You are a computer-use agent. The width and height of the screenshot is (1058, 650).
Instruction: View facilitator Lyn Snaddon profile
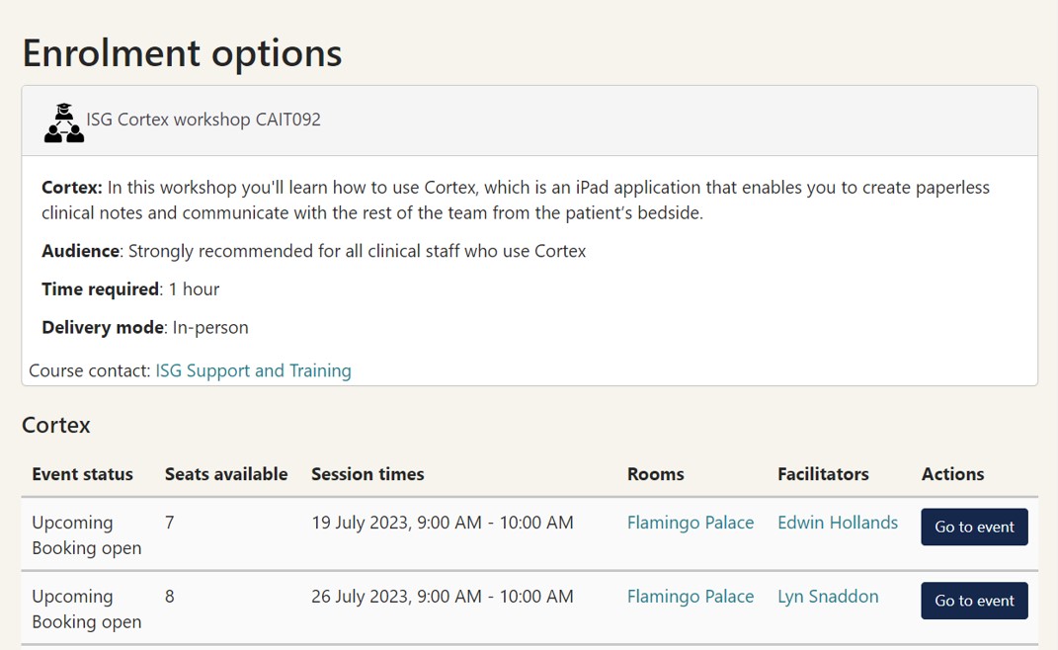(x=827, y=597)
